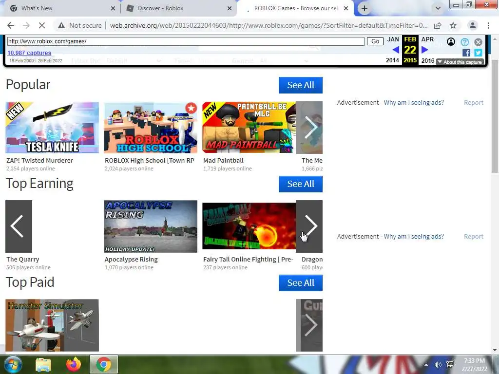Open a new browser tab
The height and width of the screenshot is (374, 499).
click(365, 8)
